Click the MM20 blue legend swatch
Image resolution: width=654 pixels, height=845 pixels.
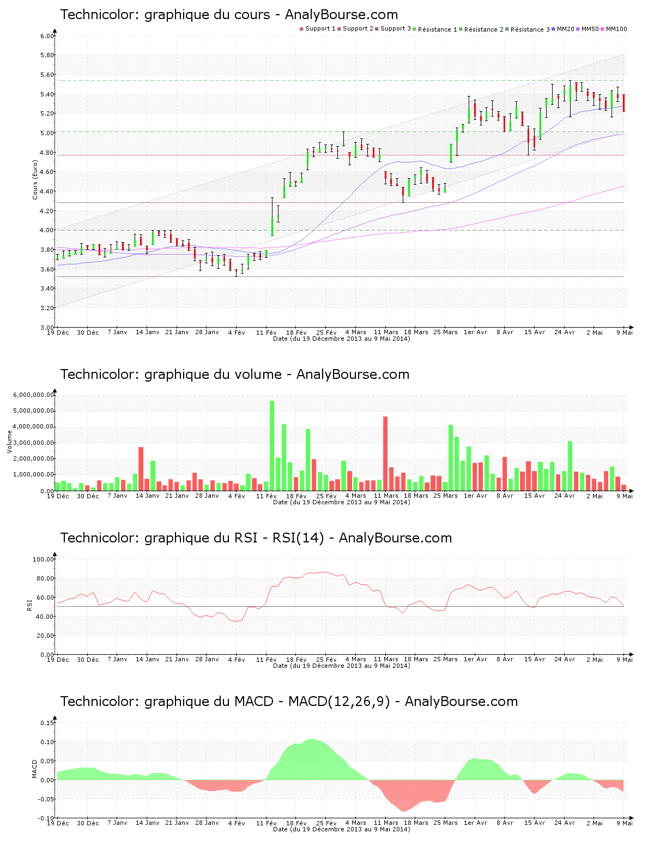(554, 29)
